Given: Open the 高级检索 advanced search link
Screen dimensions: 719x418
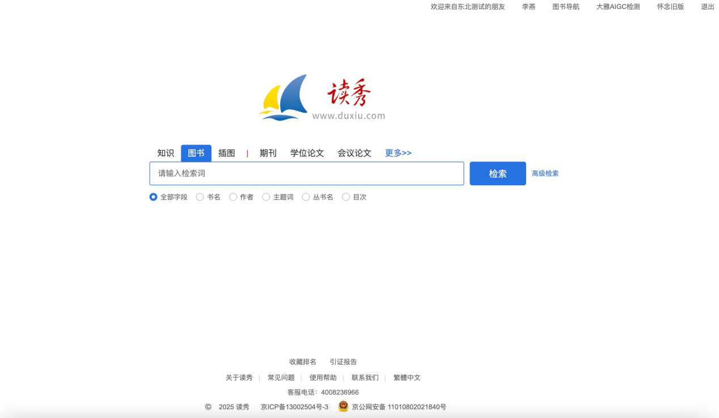Looking at the screenshot, I should pos(545,173).
